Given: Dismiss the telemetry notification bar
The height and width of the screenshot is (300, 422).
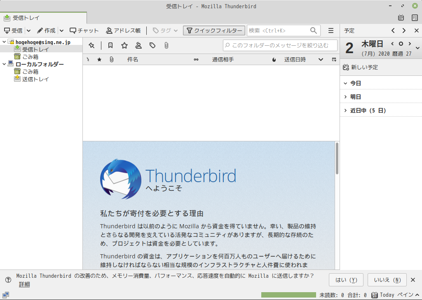Looking at the screenshot, I should pyautogui.click(x=413, y=280).
